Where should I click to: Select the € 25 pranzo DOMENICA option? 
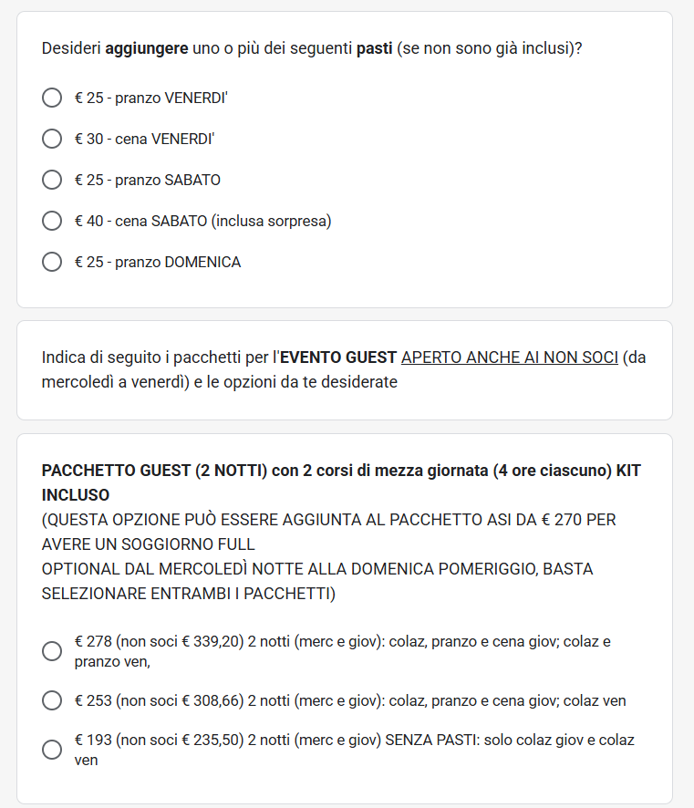click(52, 262)
